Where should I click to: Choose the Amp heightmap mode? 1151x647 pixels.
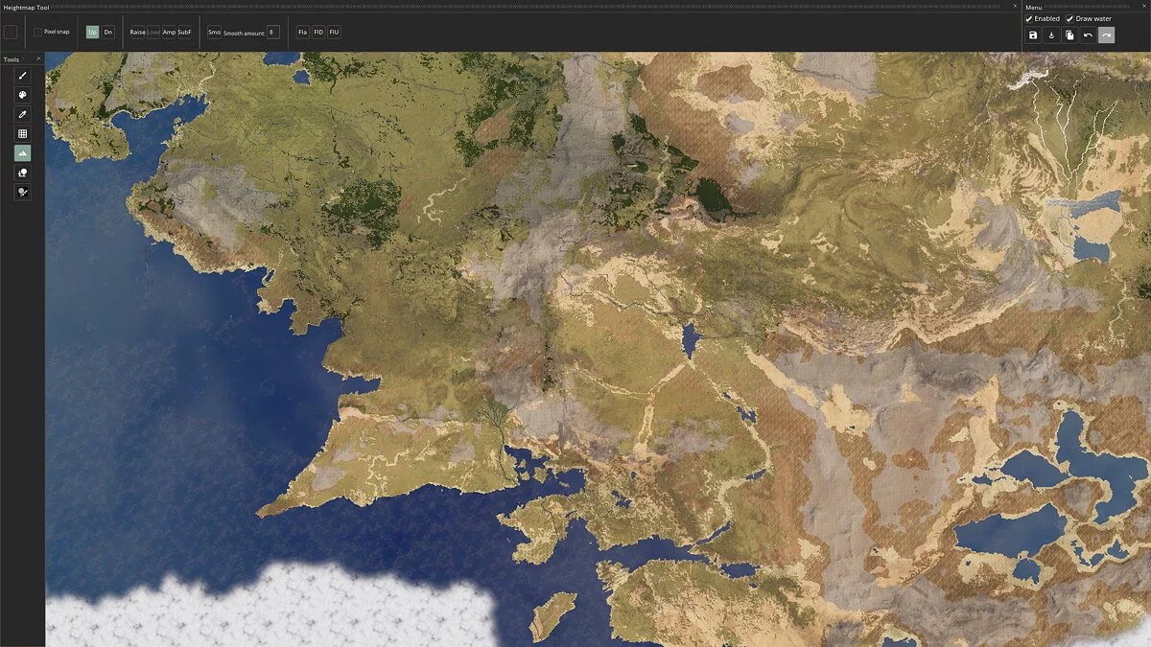pyautogui.click(x=169, y=32)
